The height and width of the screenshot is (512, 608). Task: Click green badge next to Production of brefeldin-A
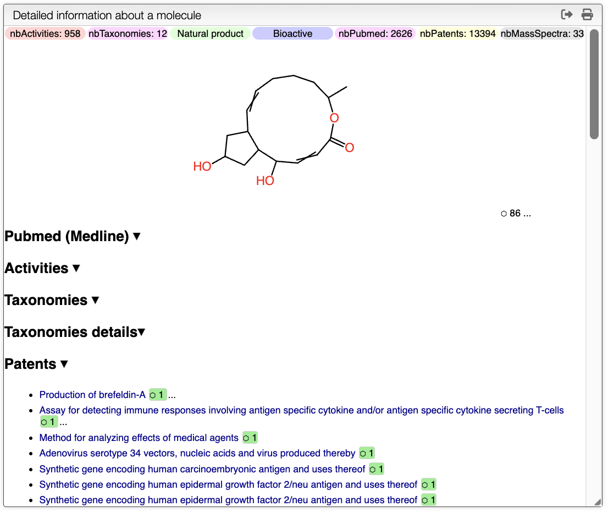(158, 395)
